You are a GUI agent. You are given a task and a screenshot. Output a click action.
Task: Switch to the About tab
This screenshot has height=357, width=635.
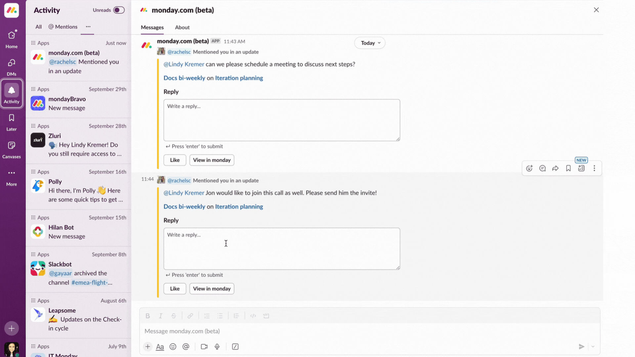click(x=182, y=27)
